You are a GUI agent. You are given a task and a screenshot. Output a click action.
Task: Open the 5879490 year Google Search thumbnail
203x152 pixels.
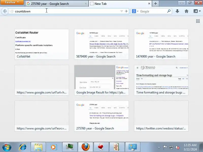pos(101,44)
